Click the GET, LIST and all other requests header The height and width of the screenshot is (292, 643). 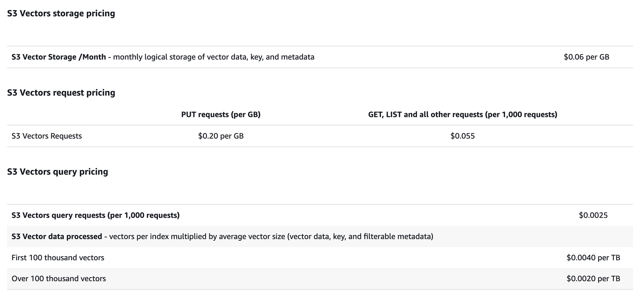point(462,114)
